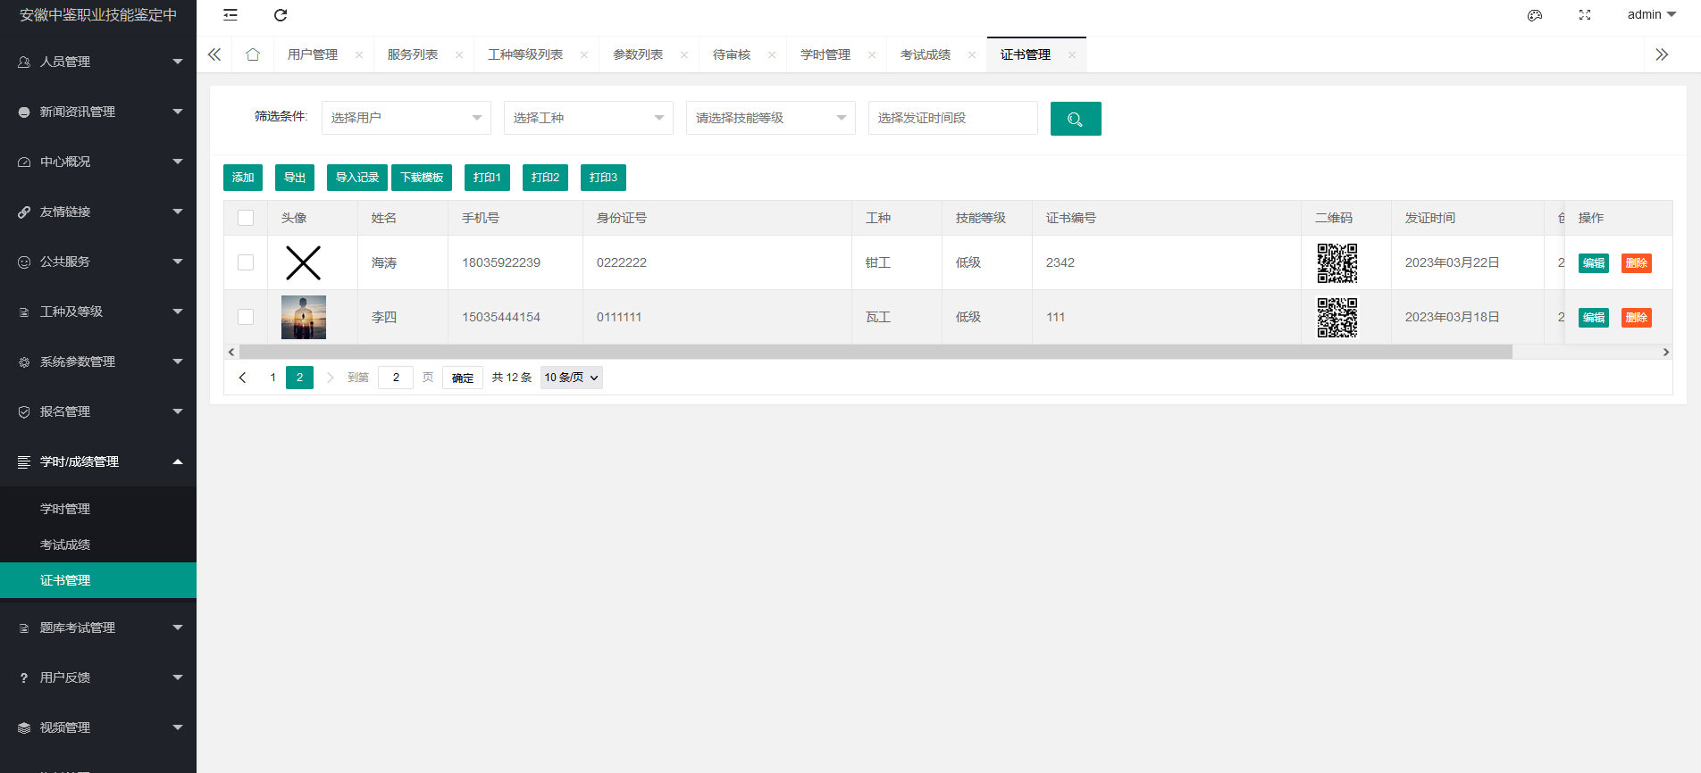Close the 证书管理 tab
Viewport: 1701px width, 773px height.
pos(1072,55)
